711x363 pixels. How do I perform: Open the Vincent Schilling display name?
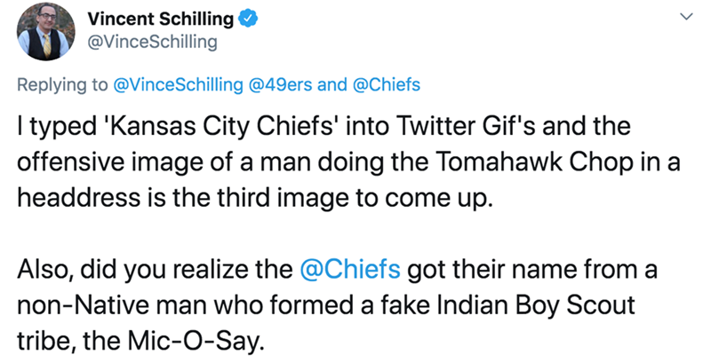(160, 19)
